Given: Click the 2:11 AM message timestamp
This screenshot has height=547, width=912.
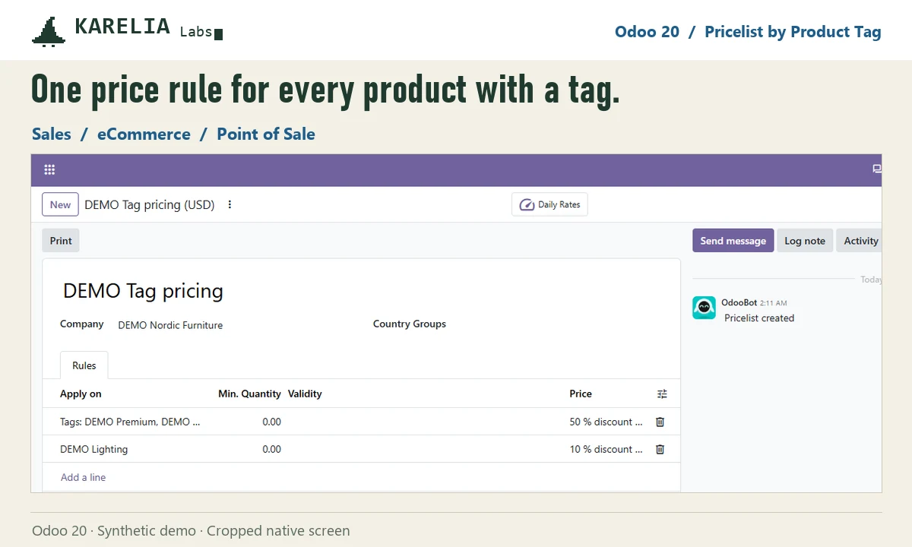Looking at the screenshot, I should [774, 303].
